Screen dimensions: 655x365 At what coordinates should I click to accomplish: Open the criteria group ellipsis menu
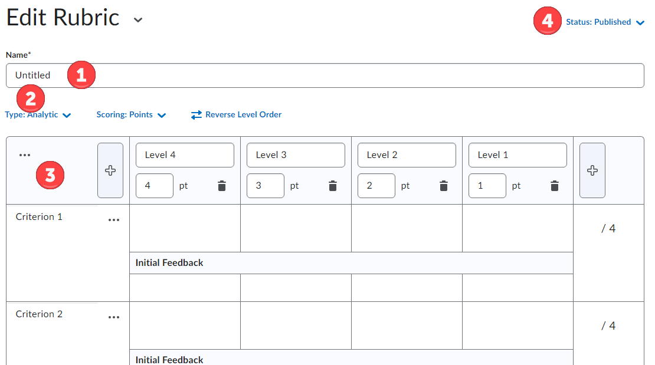pyautogui.click(x=24, y=155)
